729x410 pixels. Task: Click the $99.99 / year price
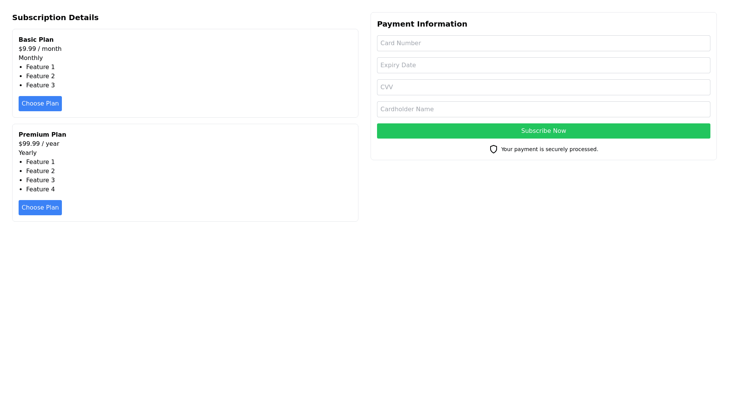tap(39, 144)
